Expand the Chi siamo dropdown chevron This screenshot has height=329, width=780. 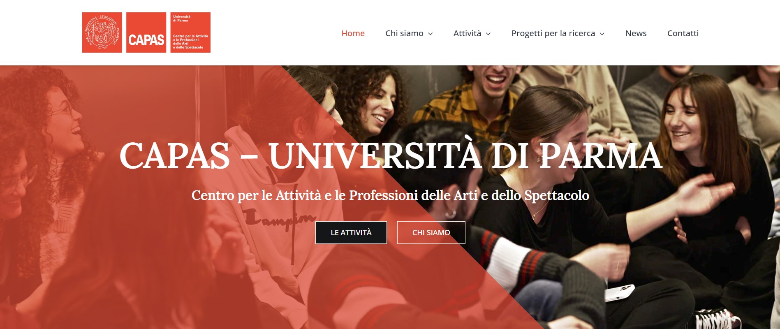point(431,34)
